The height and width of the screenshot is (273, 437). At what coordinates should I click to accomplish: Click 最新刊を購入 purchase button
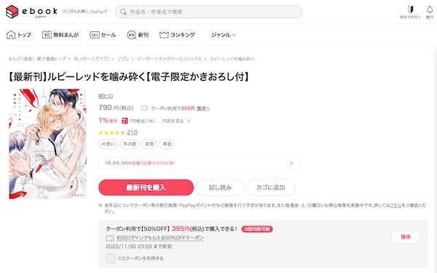pos(146,188)
